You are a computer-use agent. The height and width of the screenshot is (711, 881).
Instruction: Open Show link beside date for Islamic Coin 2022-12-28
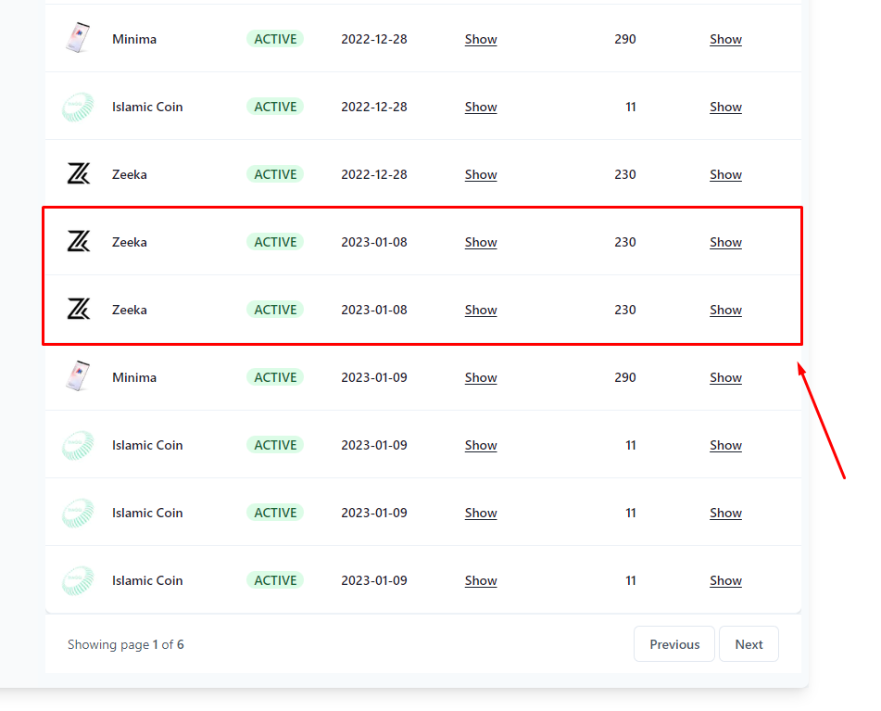tap(481, 107)
